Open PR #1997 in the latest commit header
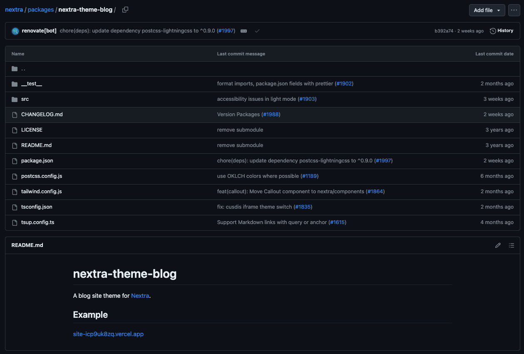Viewport: 524px width, 354px height. [x=226, y=31]
